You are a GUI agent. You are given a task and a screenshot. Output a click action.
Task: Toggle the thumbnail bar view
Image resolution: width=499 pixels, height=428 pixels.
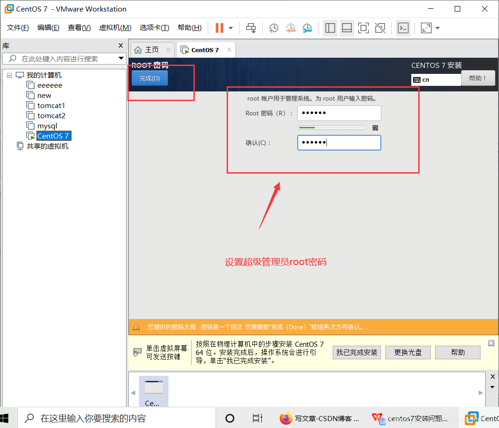click(x=347, y=28)
